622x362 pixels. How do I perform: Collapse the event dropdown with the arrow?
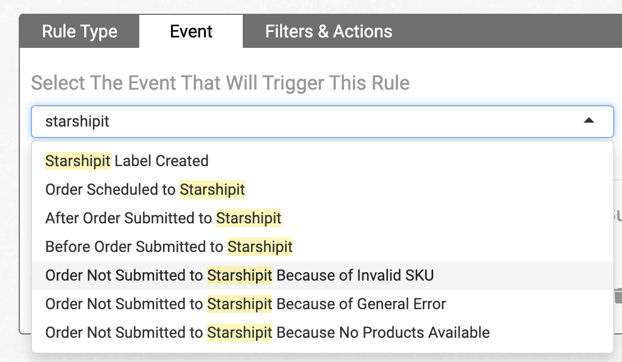point(588,121)
